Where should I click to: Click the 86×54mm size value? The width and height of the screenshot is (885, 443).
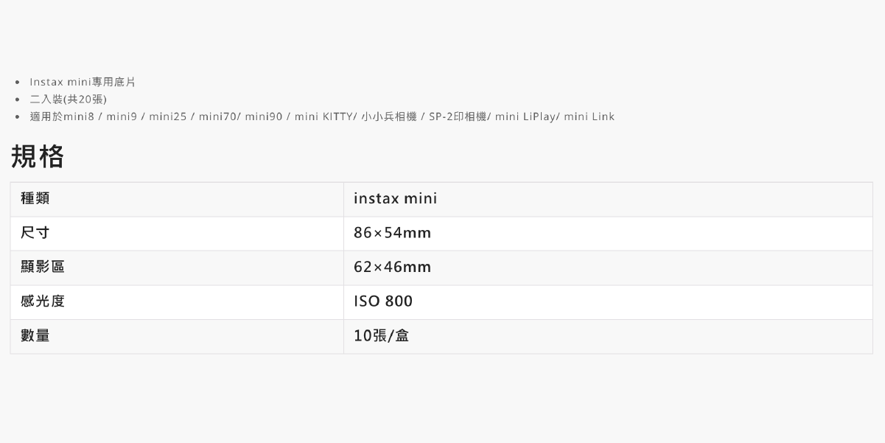click(392, 233)
